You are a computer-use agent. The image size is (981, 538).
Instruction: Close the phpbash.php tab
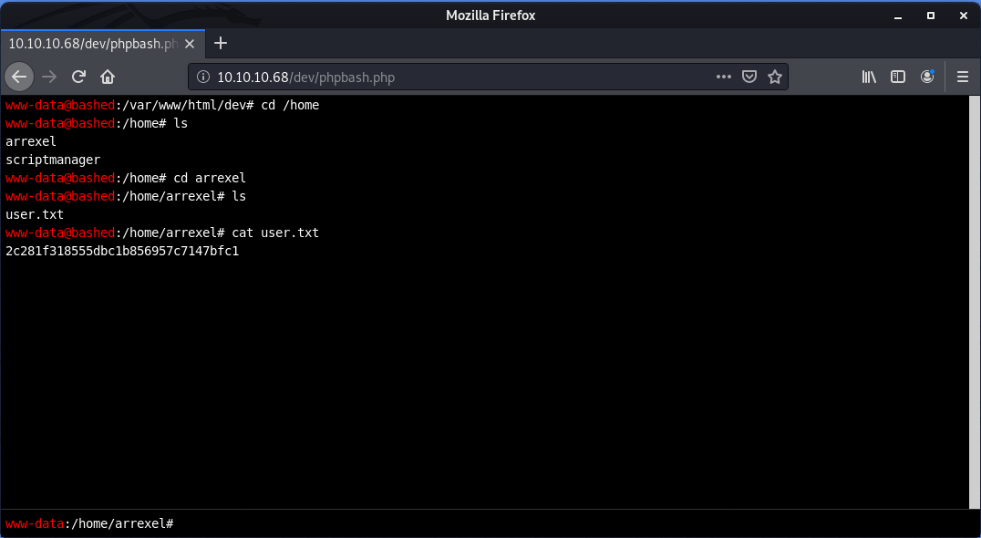[x=190, y=43]
